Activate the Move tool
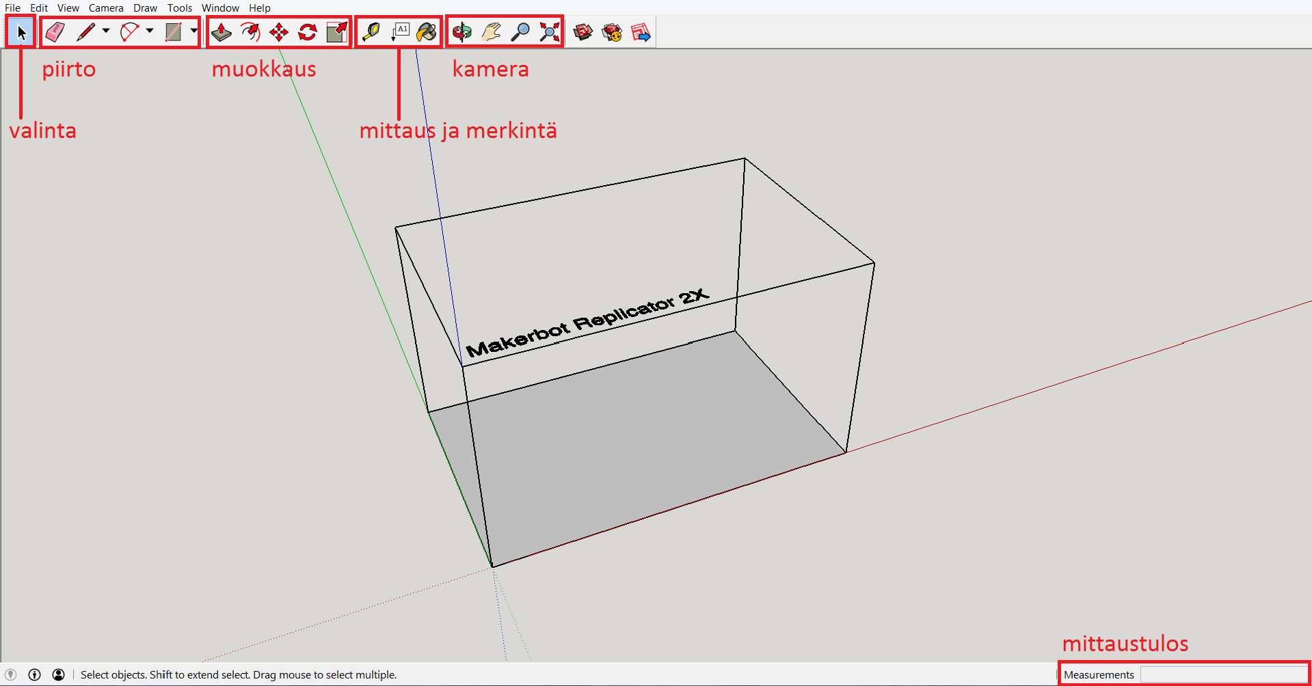This screenshot has width=1312, height=686. (279, 32)
